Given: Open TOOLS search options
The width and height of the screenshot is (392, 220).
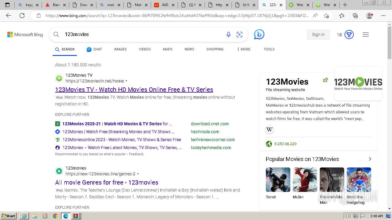Looking at the screenshot, I should click(269, 49).
